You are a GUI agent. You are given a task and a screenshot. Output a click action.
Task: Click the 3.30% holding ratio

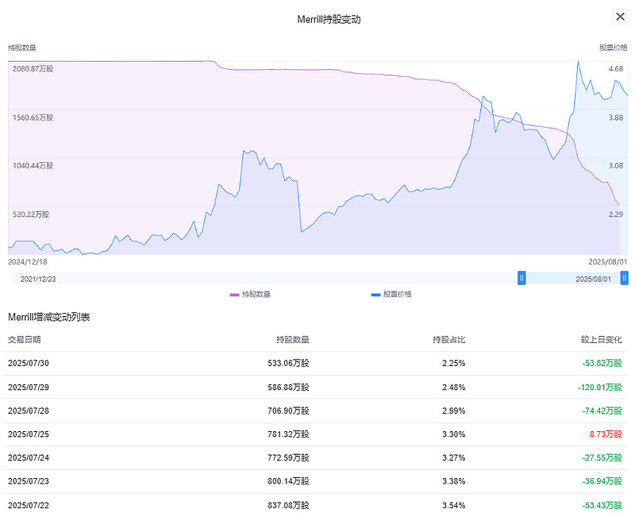(x=453, y=434)
